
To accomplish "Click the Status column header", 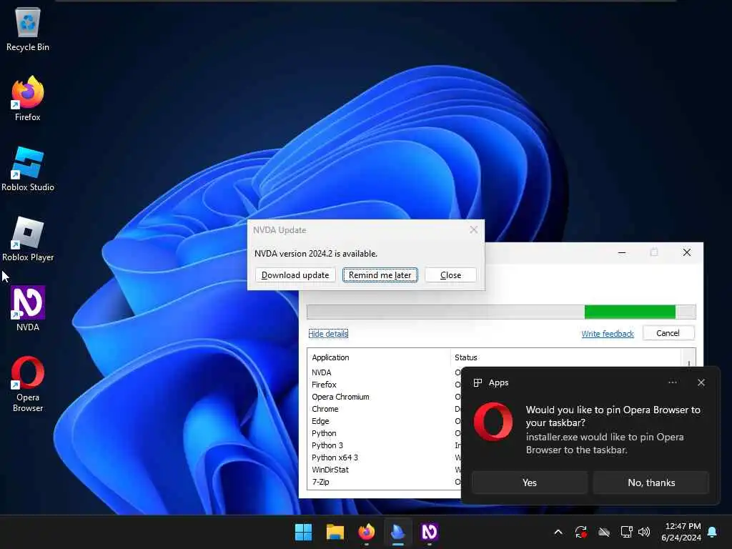I will pyautogui.click(x=566, y=357).
